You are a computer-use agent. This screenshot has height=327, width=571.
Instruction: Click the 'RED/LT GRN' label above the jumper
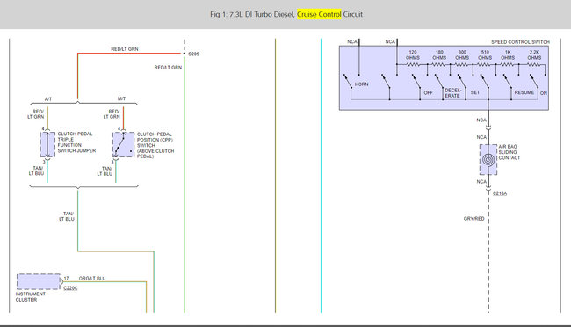36,114
